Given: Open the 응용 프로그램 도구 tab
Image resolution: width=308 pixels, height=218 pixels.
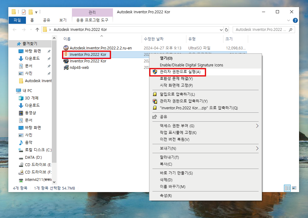Looking at the screenshot, I should (92, 20).
